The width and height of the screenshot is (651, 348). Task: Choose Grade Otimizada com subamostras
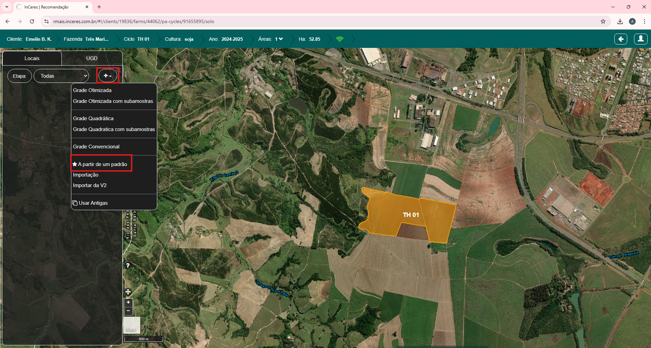click(x=113, y=101)
